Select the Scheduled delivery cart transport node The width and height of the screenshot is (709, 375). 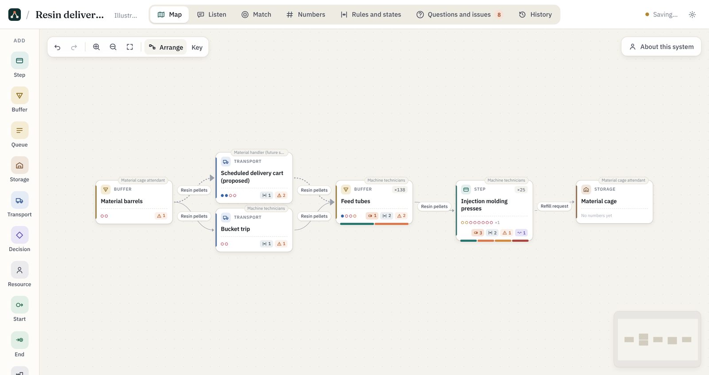tap(254, 178)
